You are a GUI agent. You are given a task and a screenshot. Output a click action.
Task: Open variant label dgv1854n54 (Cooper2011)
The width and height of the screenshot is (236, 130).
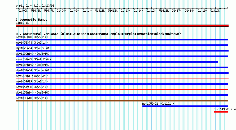pyautogui.click(x=34, y=70)
